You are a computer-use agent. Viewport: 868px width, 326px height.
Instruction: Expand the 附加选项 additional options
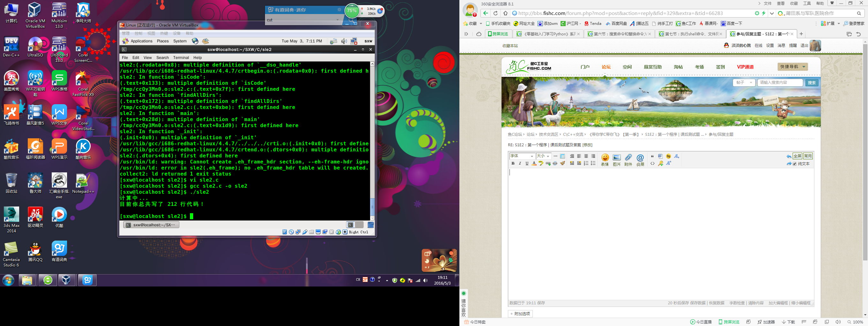[x=521, y=314]
